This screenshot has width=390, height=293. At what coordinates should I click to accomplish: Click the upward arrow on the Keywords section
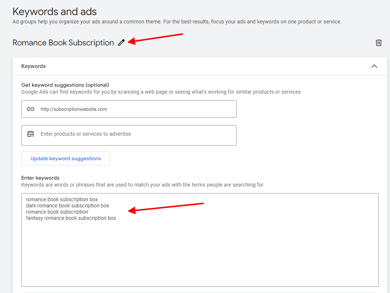374,66
